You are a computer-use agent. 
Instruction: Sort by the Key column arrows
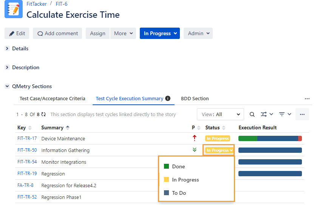(x=30, y=127)
